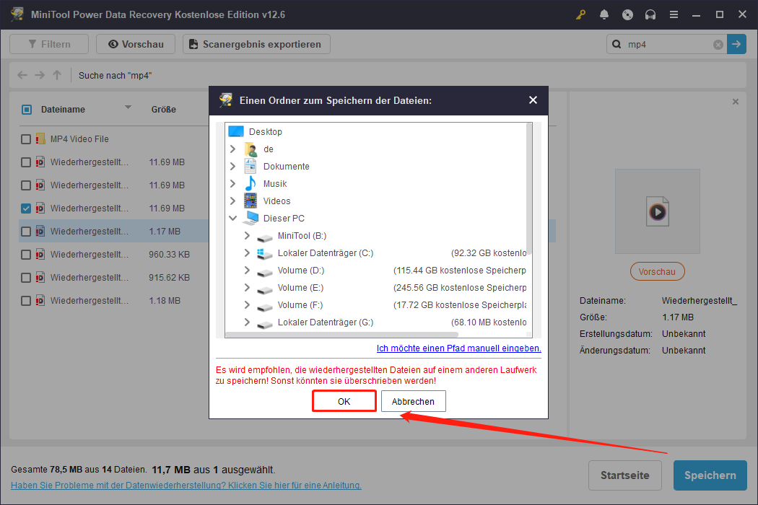Uncheck the checked 11.69 MB file checkbox
758x505 pixels.
[26, 208]
